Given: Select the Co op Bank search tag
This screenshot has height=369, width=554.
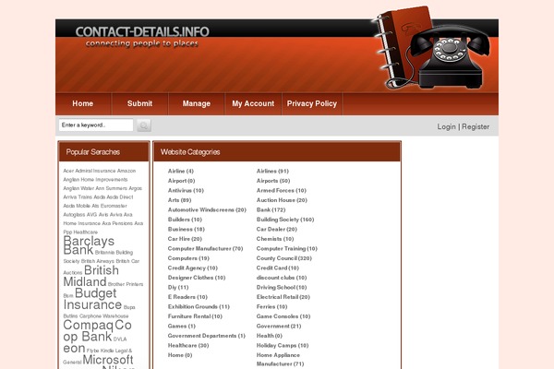Looking at the screenshot, I should (x=97, y=331).
